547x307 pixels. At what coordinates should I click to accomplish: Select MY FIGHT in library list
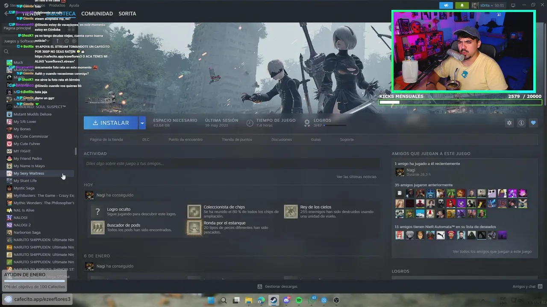point(22,151)
